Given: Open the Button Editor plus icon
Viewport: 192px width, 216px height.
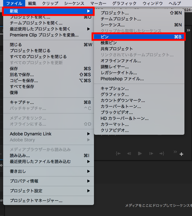Looking at the screenshot, I should [181, 154].
